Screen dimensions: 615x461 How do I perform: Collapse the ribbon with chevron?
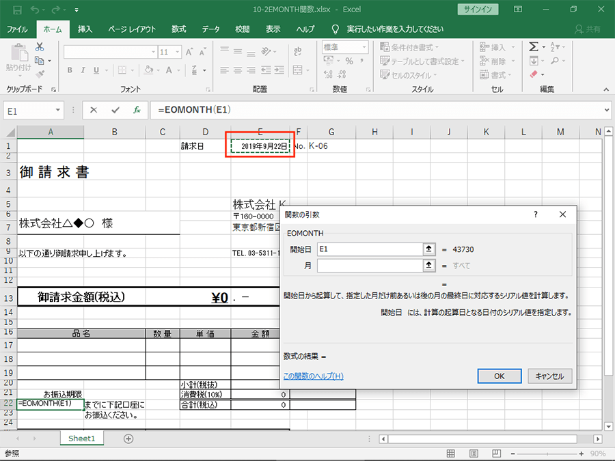point(606,89)
